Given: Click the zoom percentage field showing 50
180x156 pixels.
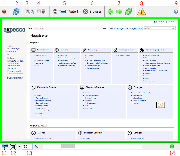Looking at the screenshot, I should point(27,146).
